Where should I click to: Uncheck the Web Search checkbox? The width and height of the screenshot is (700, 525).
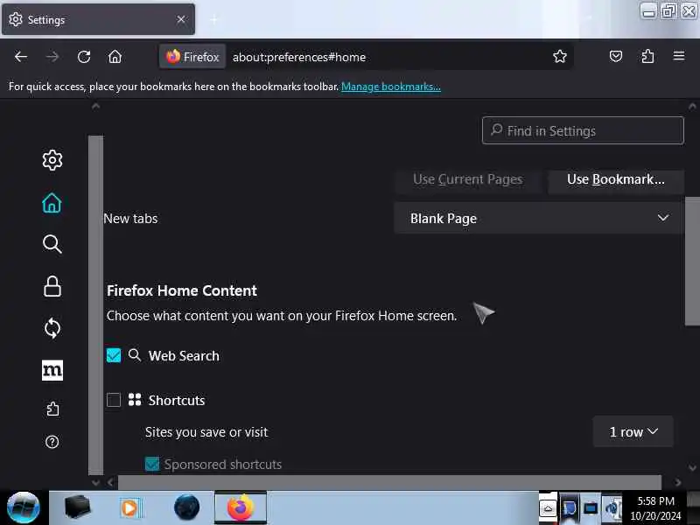click(x=114, y=355)
